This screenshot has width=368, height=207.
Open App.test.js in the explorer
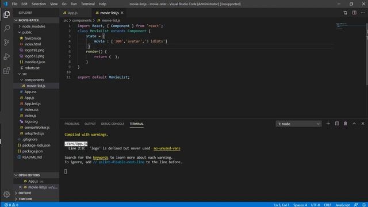click(x=36, y=103)
